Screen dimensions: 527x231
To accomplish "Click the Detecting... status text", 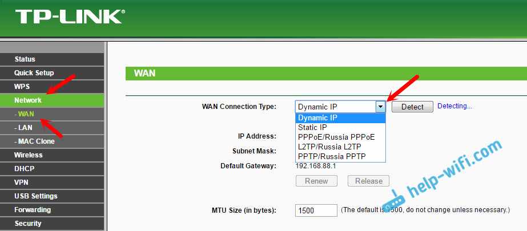I will pos(454,106).
